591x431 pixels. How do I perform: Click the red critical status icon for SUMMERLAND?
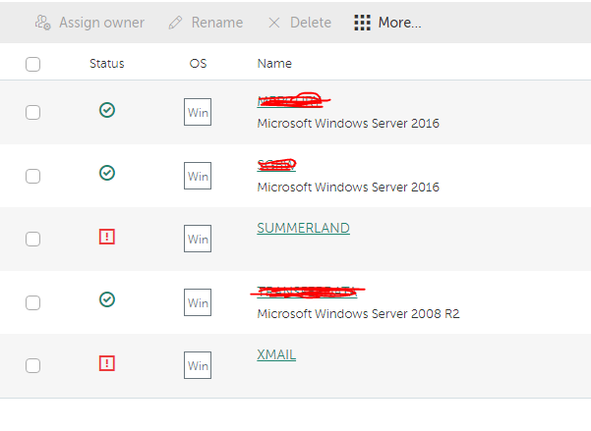point(107,237)
